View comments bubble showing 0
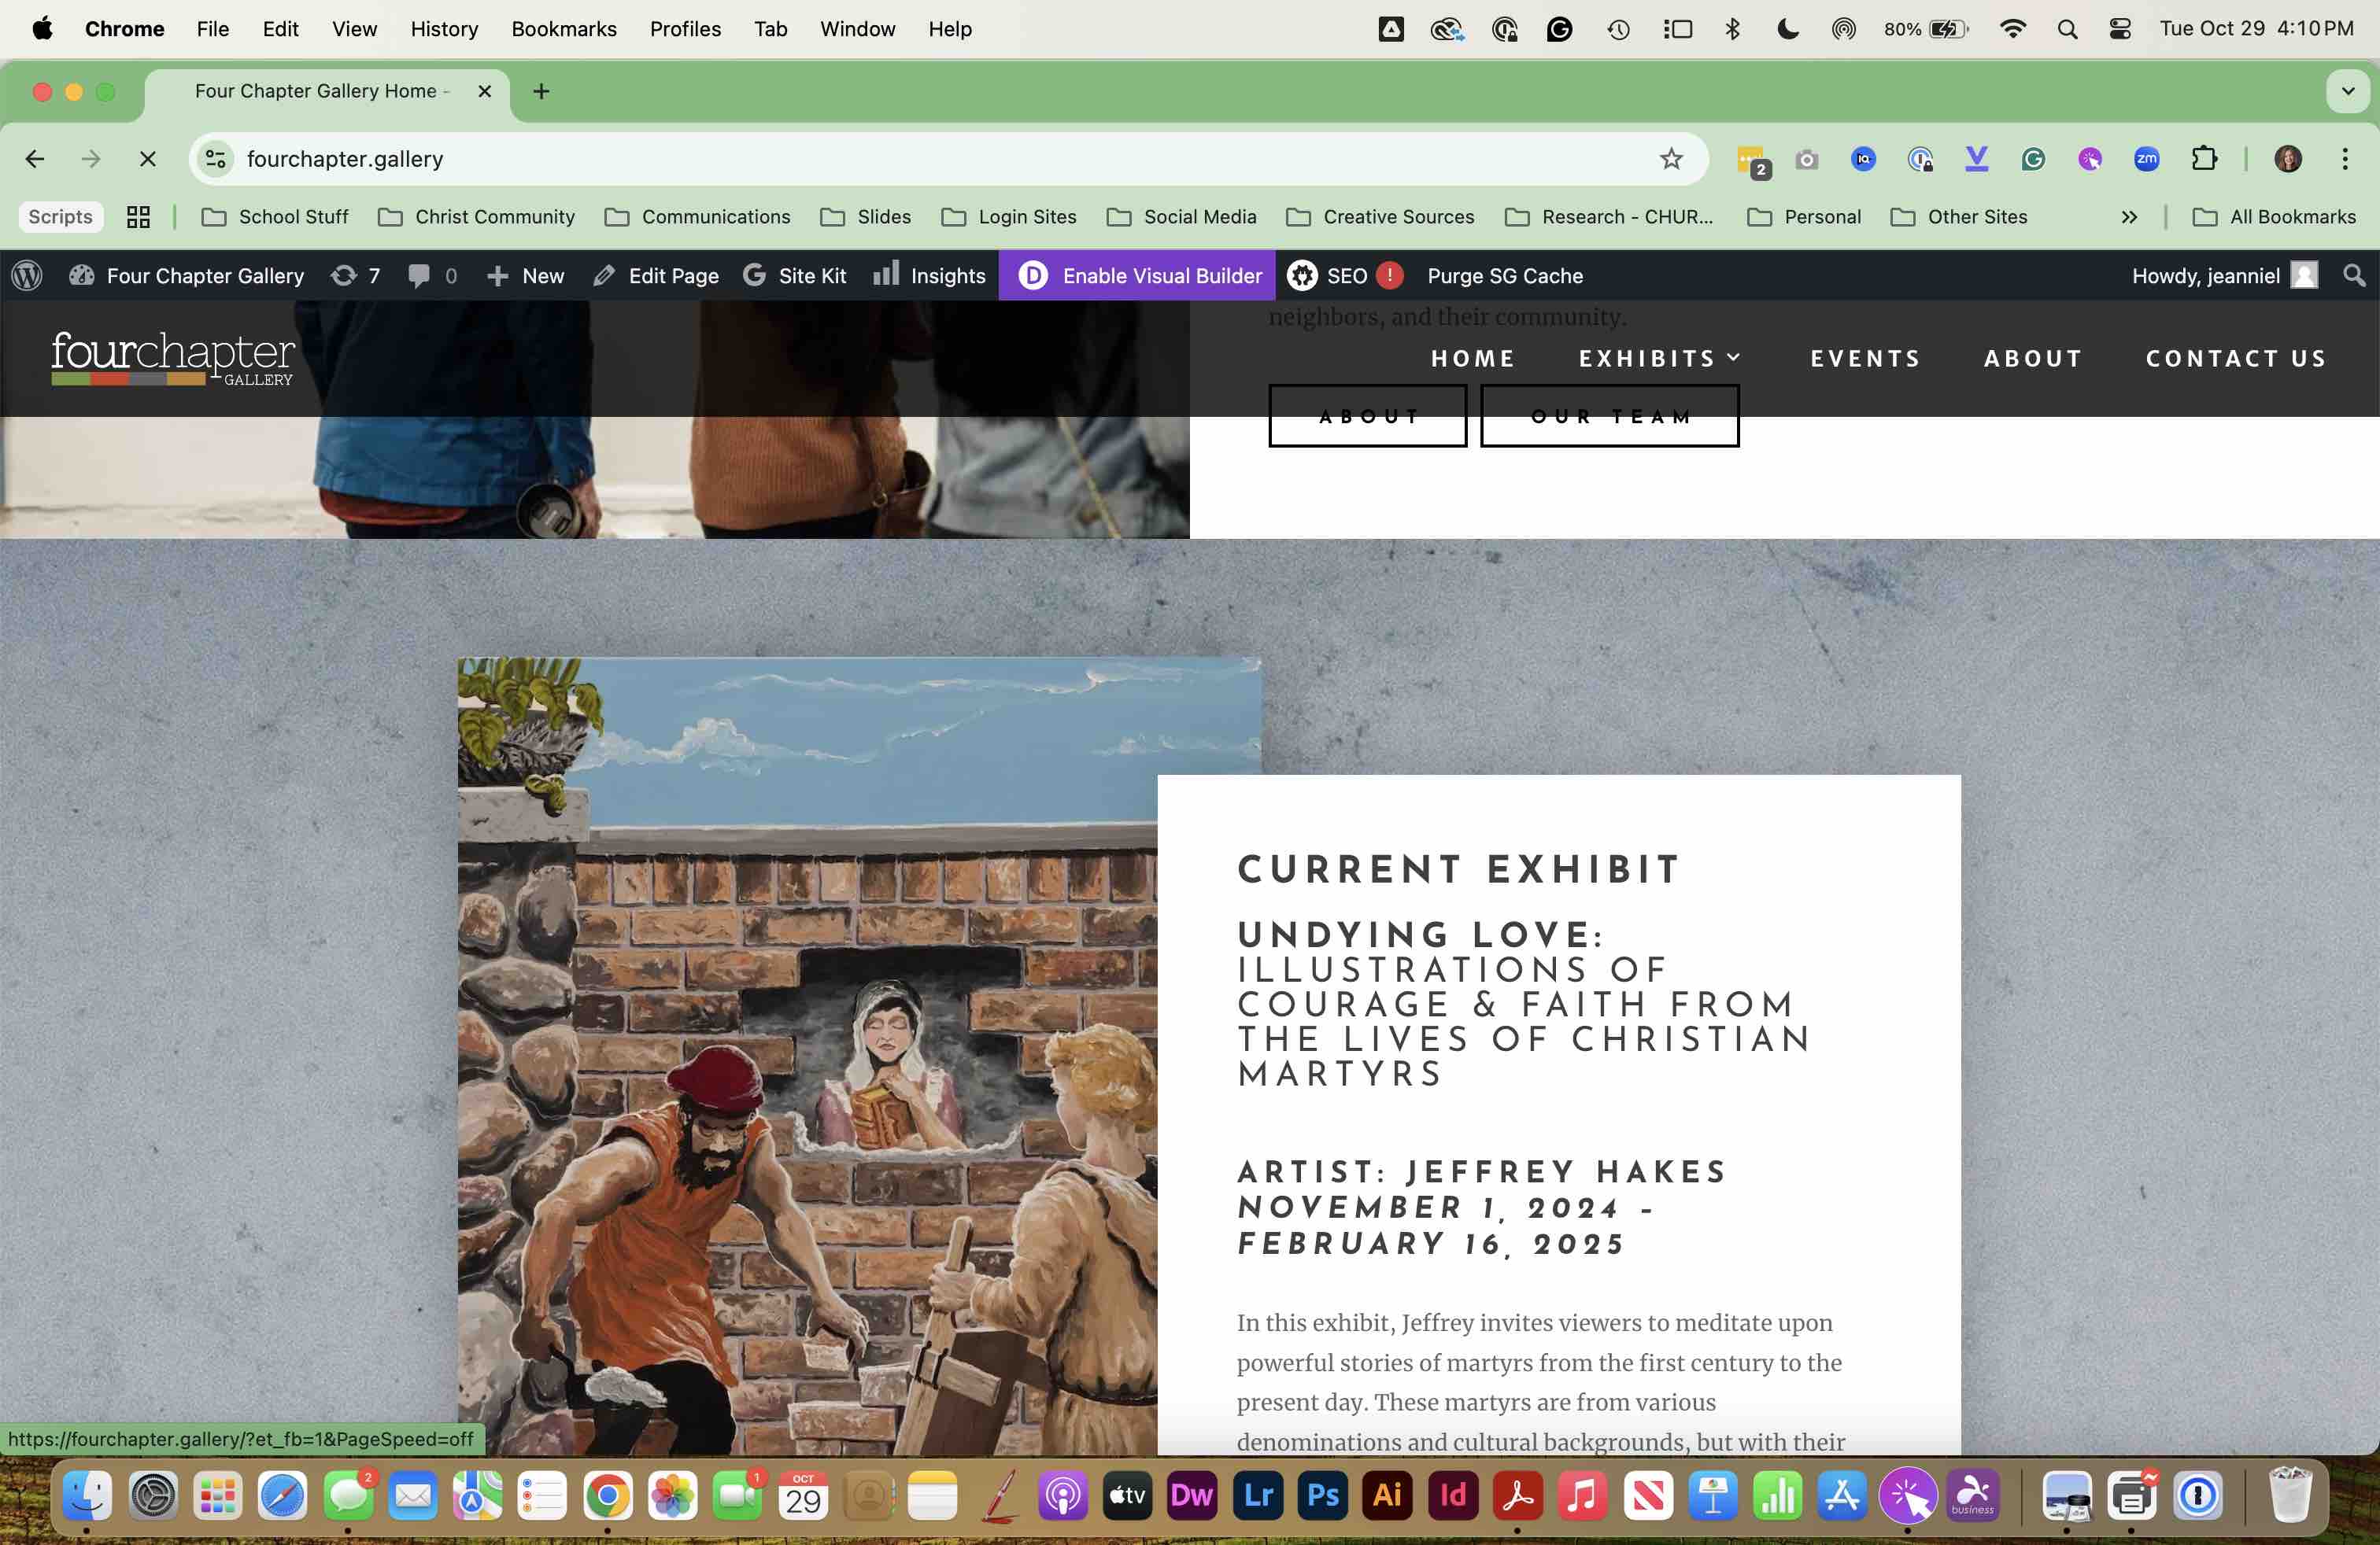2380x1545 pixels. [x=432, y=275]
